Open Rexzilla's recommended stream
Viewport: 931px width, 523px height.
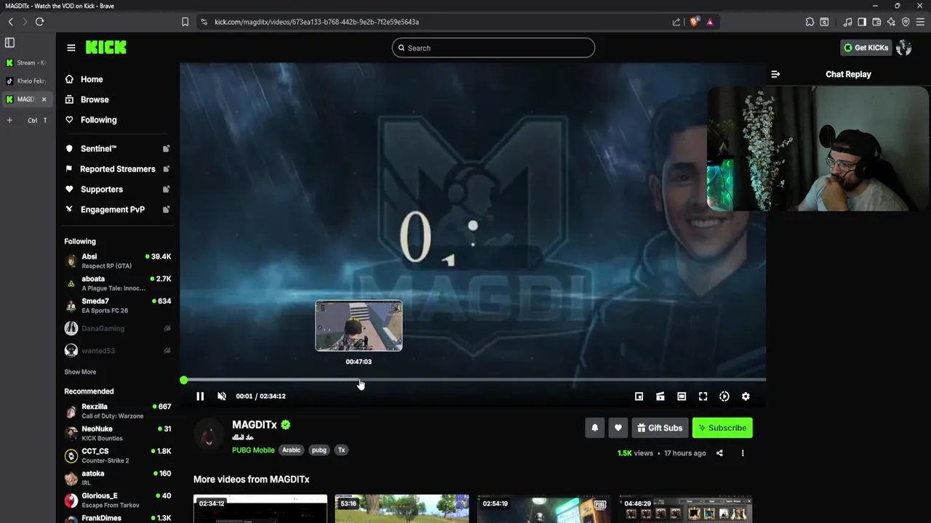(117, 411)
